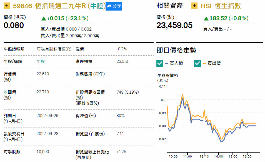265x162 pixels.
Task: Select the bid/ask volume 3,000萬/ 3,000萬
Action: pyautogui.click(x=82, y=36)
